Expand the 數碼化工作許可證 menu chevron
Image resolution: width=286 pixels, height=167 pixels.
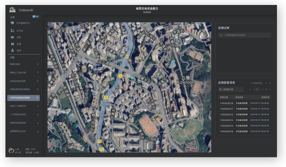click(x=38, y=72)
